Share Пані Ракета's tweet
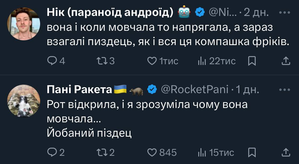 (286, 152)
